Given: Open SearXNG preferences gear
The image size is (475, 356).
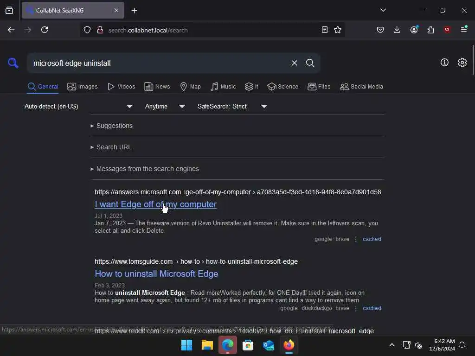Looking at the screenshot, I should point(462,63).
